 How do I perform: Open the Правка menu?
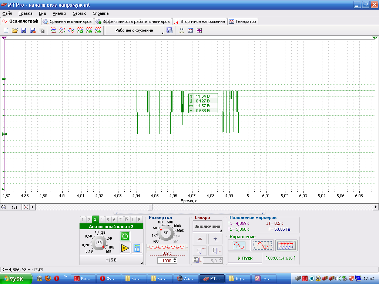click(x=26, y=14)
